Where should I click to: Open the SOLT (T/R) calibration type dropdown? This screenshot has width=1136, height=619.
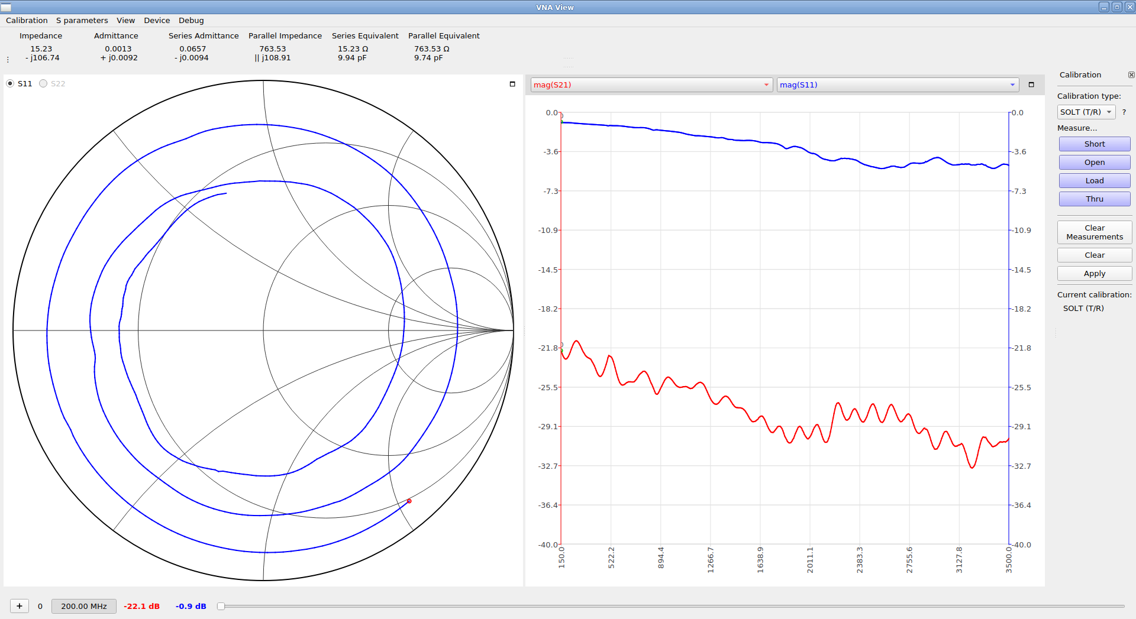tap(1086, 112)
